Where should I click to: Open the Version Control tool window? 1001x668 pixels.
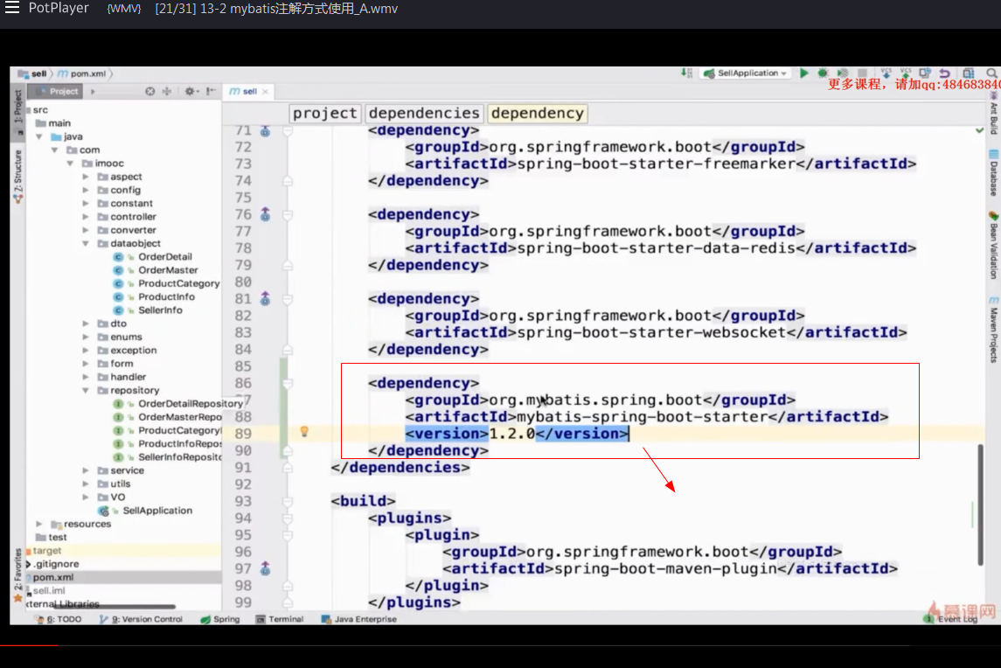(142, 619)
